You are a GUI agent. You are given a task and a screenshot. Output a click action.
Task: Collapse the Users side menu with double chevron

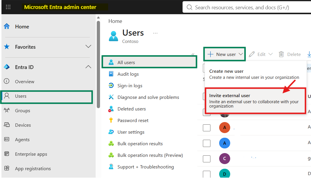tap(193, 54)
